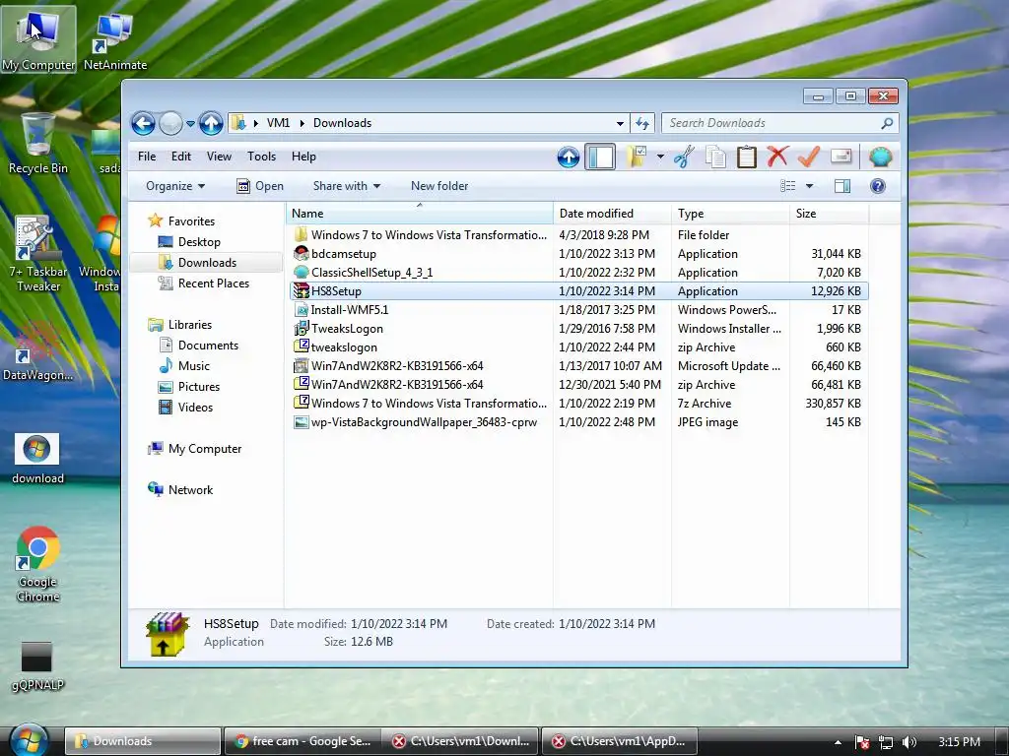Click the Refresh button in the address bar

point(642,123)
